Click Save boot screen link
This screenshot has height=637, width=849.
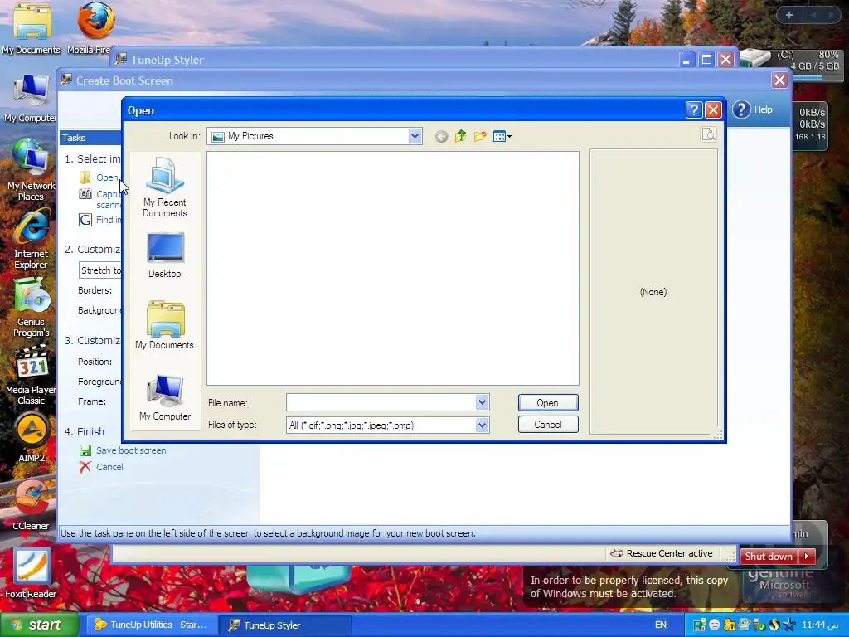[x=131, y=450]
